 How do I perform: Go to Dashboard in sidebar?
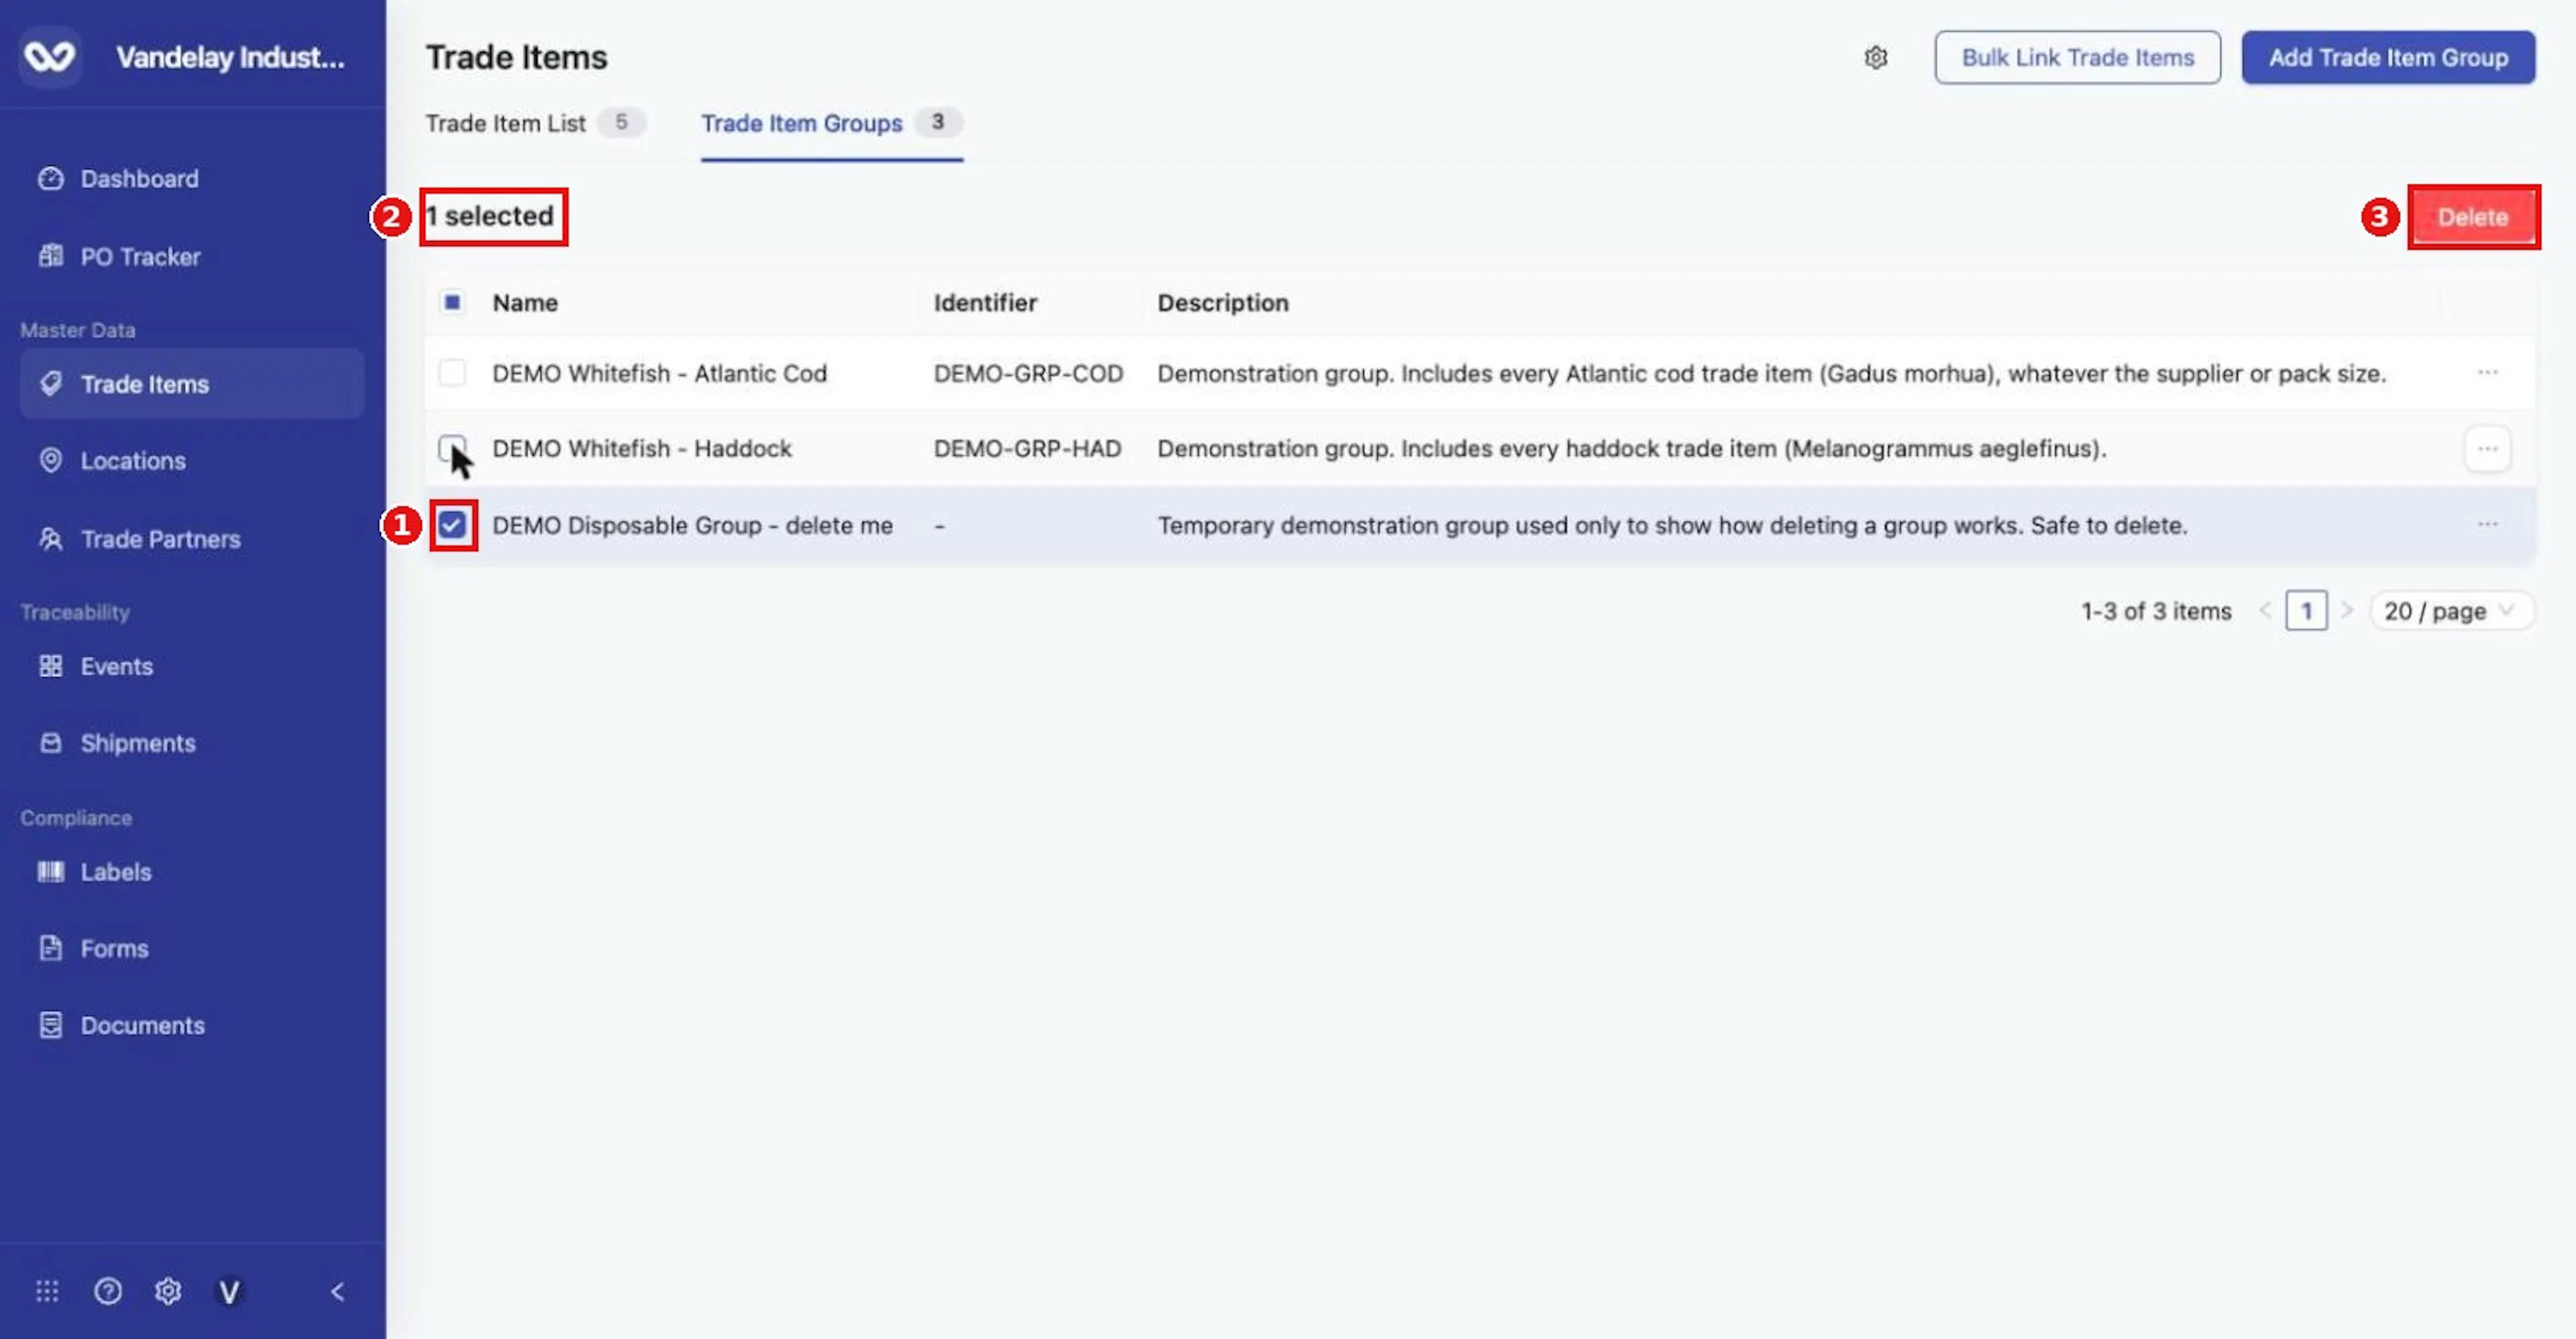tap(191, 179)
